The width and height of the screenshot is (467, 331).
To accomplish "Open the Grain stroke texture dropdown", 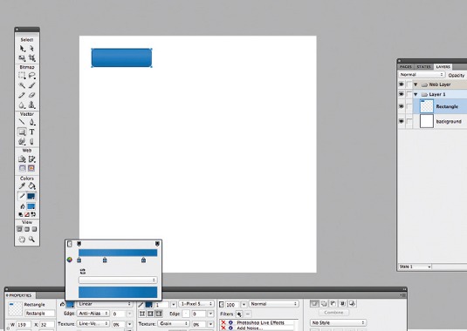I will click(174, 323).
